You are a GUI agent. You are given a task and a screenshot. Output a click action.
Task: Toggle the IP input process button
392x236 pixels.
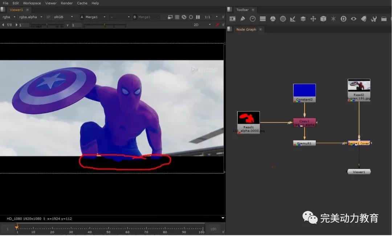pos(49,17)
